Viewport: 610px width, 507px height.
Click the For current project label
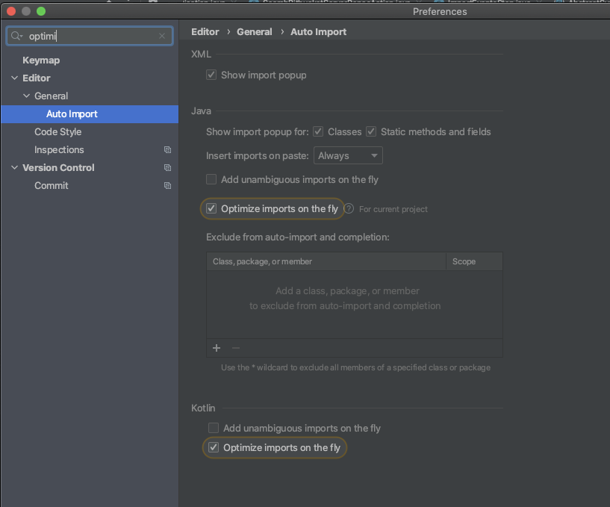point(393,209)
